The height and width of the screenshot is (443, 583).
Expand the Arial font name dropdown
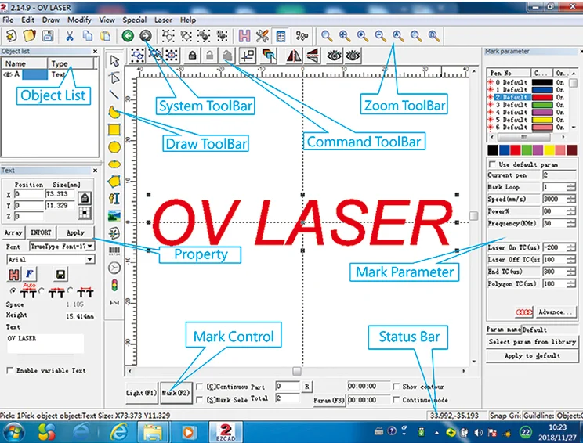90,259
